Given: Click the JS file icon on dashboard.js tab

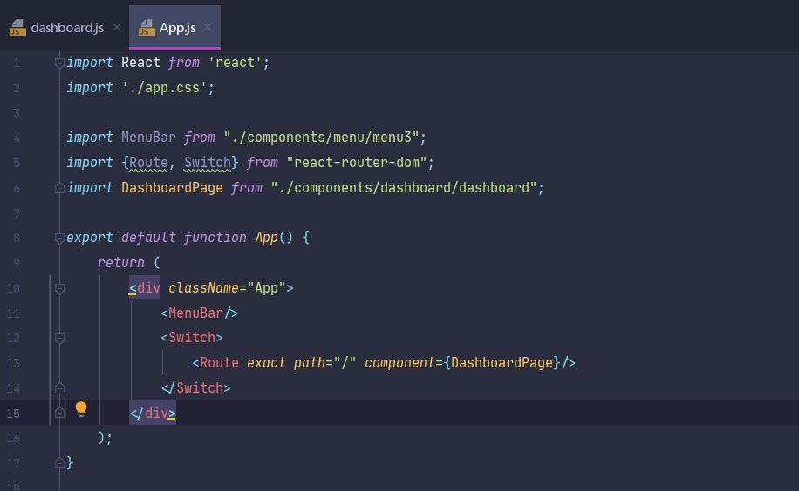Looking at the screenshot, I should (x=17, y=28).
